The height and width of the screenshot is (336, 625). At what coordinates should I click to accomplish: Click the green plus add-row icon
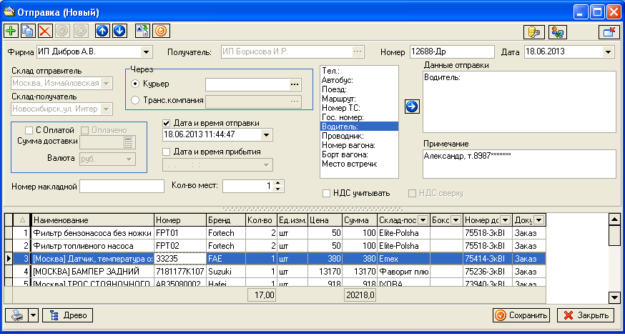point(11,31)
